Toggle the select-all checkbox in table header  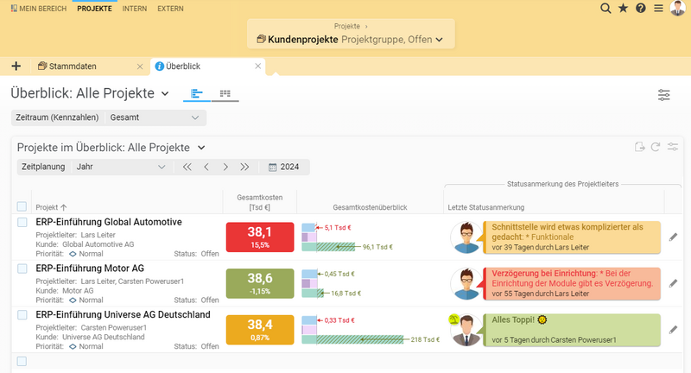pyautogui.click(x=22, y=206)
